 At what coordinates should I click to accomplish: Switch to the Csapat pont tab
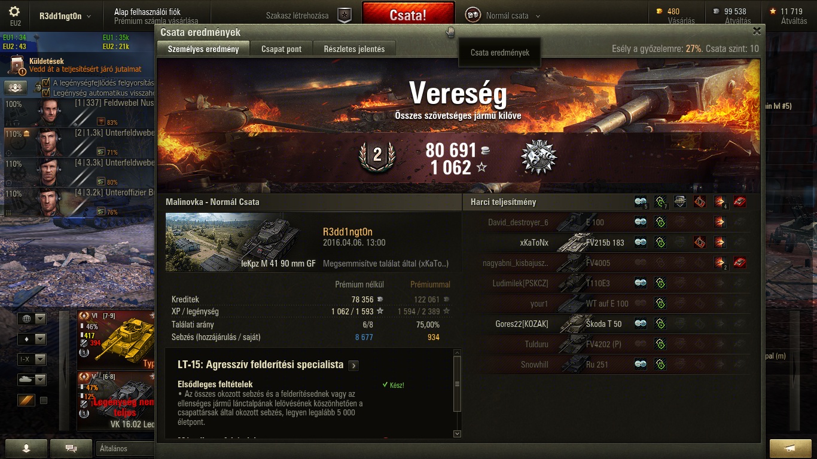pos(281,49)
